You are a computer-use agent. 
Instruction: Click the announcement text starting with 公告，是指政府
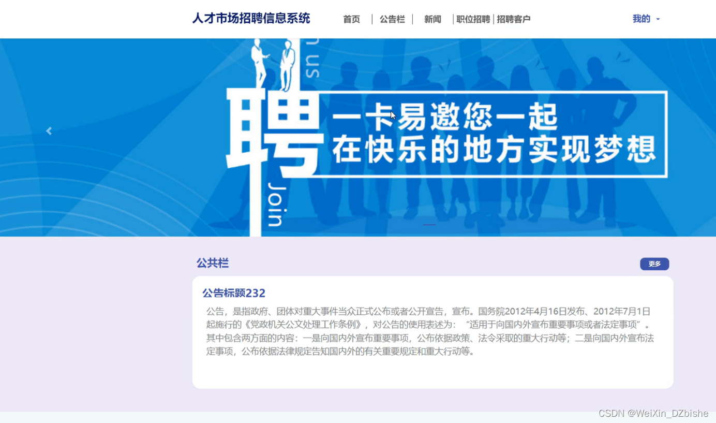coord(430,331)
